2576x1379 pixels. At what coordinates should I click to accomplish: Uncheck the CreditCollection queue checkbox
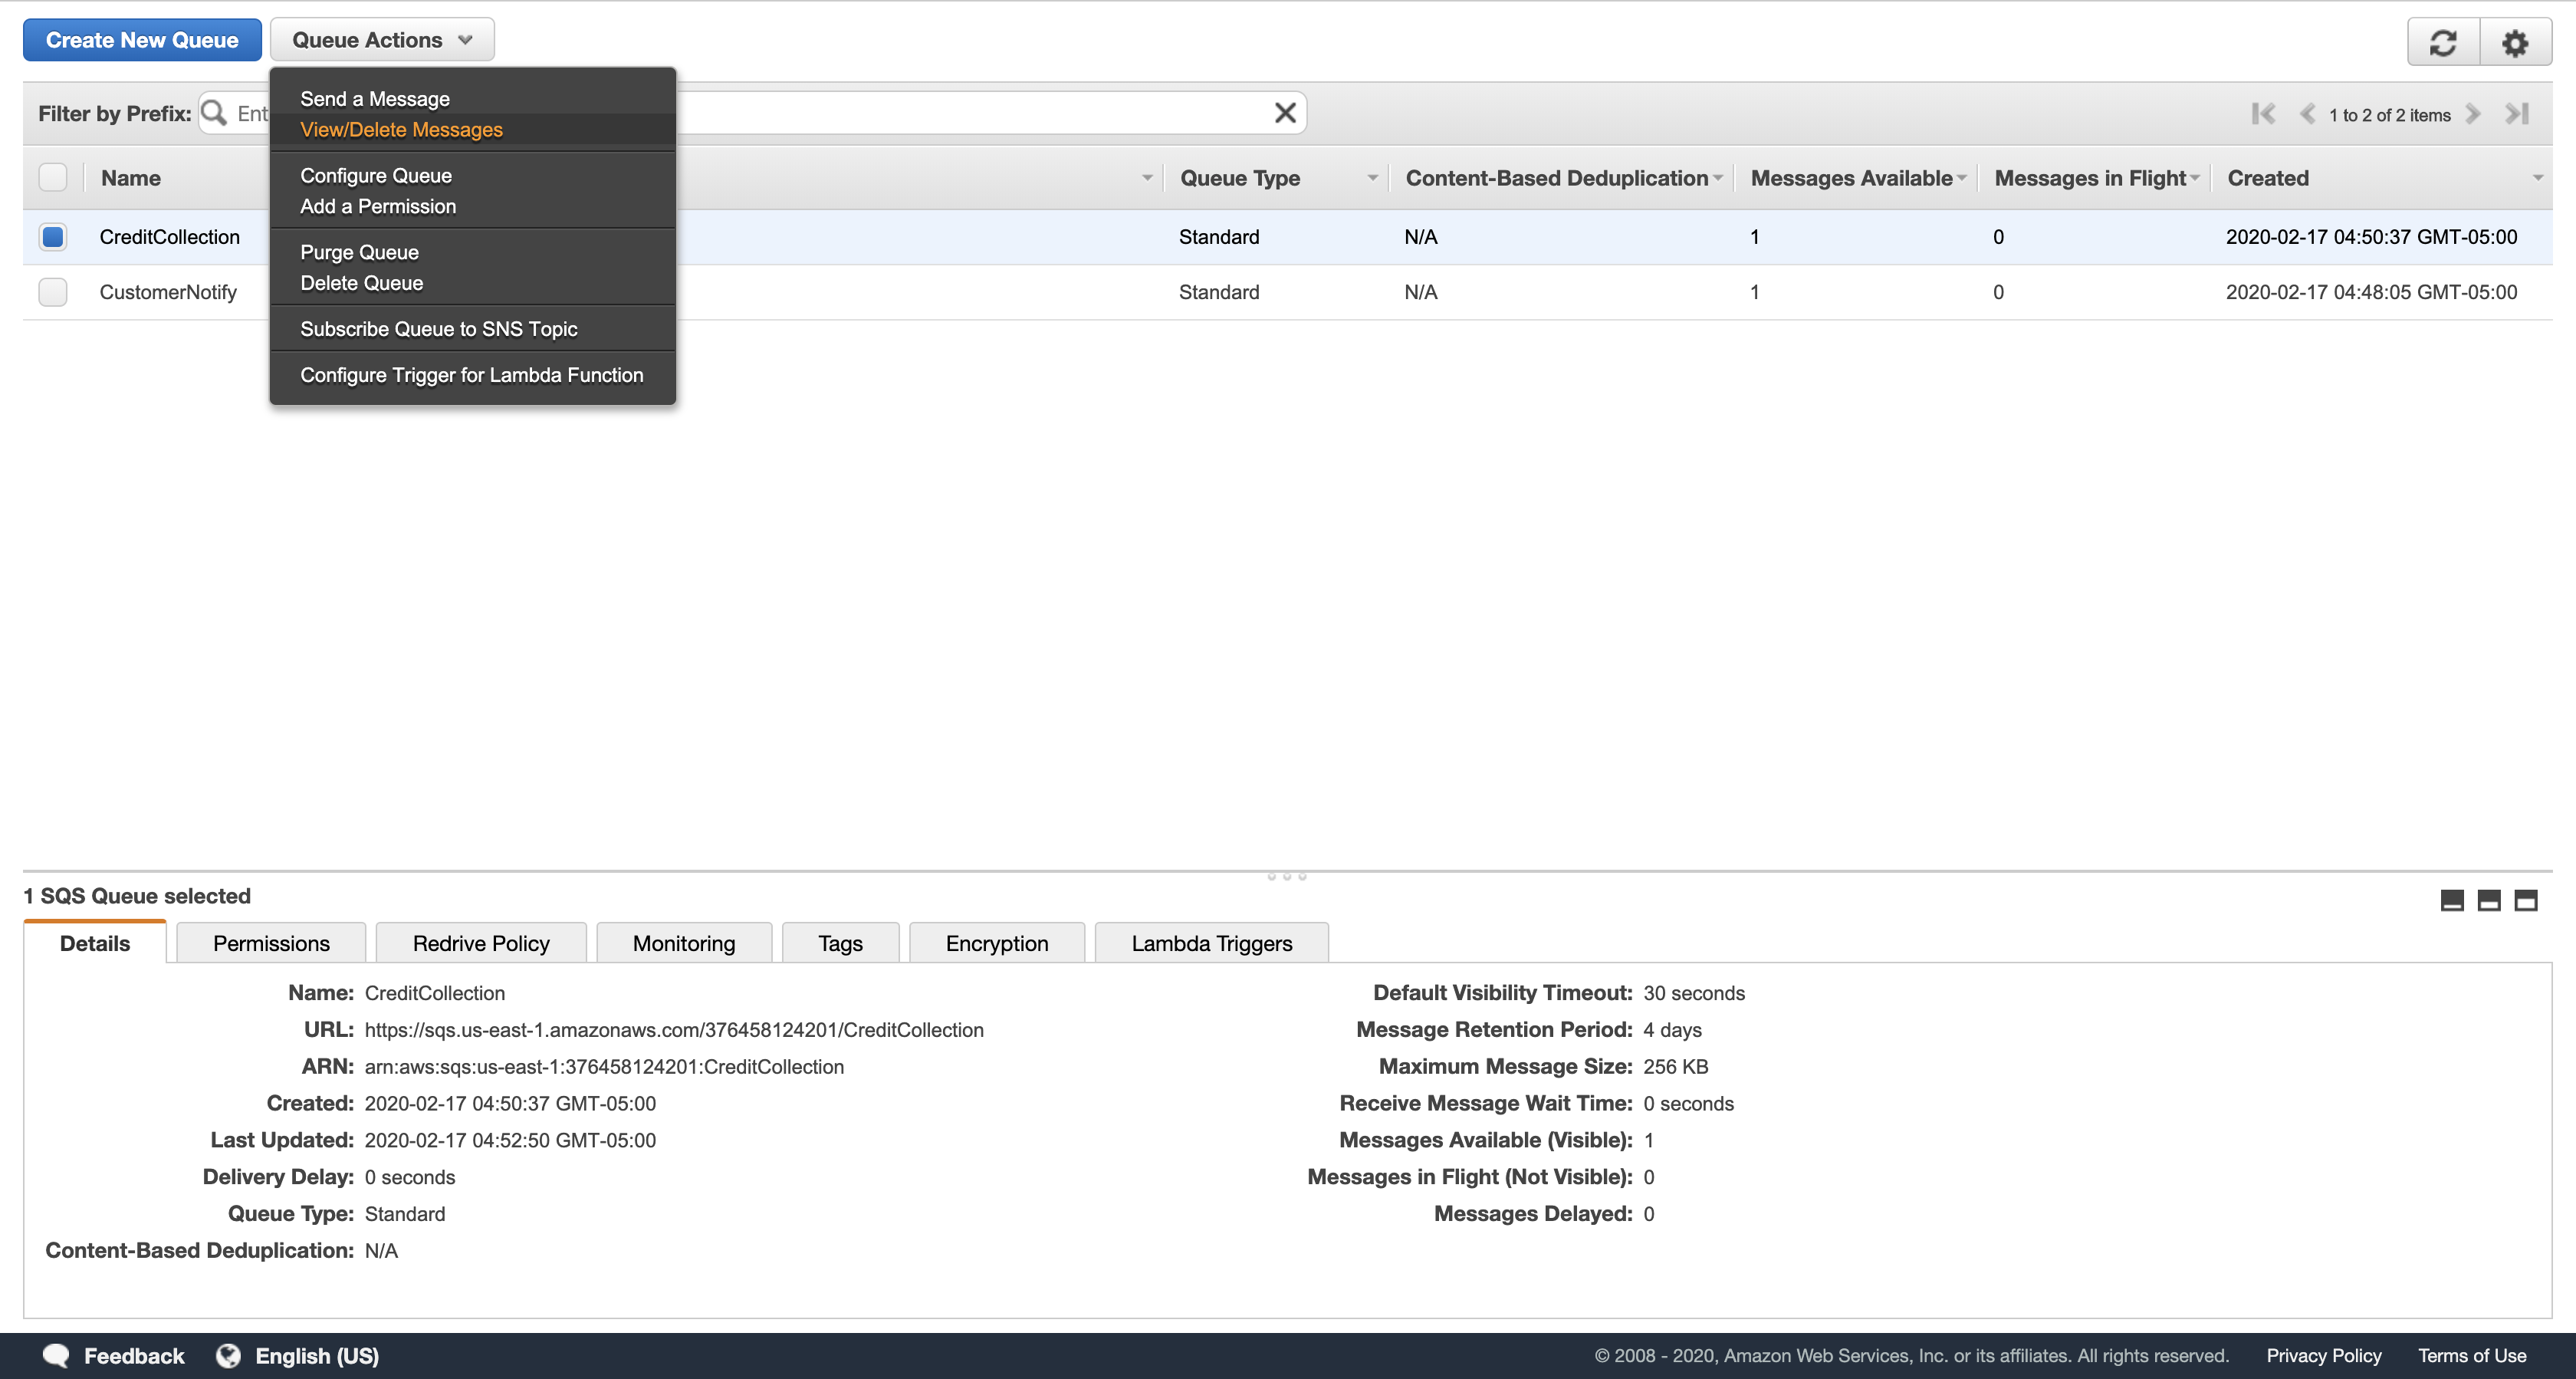click(x=53, y=237)
